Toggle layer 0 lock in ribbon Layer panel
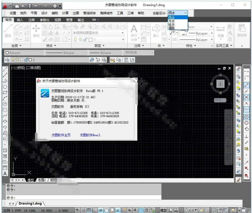This screenshot has width=252, height=213. [x=85, y=39]
